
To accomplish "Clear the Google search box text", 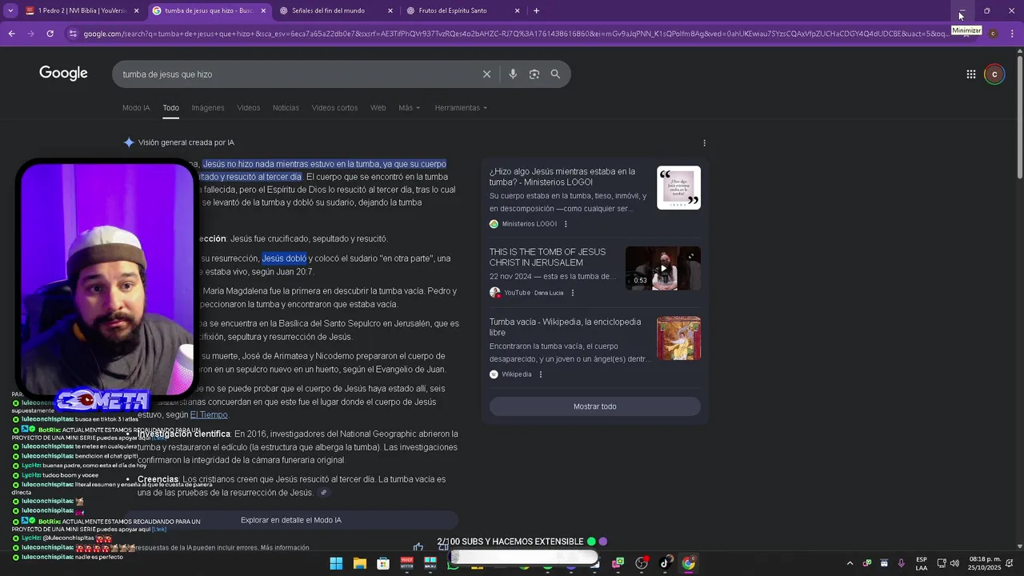I will coord(486,74).
